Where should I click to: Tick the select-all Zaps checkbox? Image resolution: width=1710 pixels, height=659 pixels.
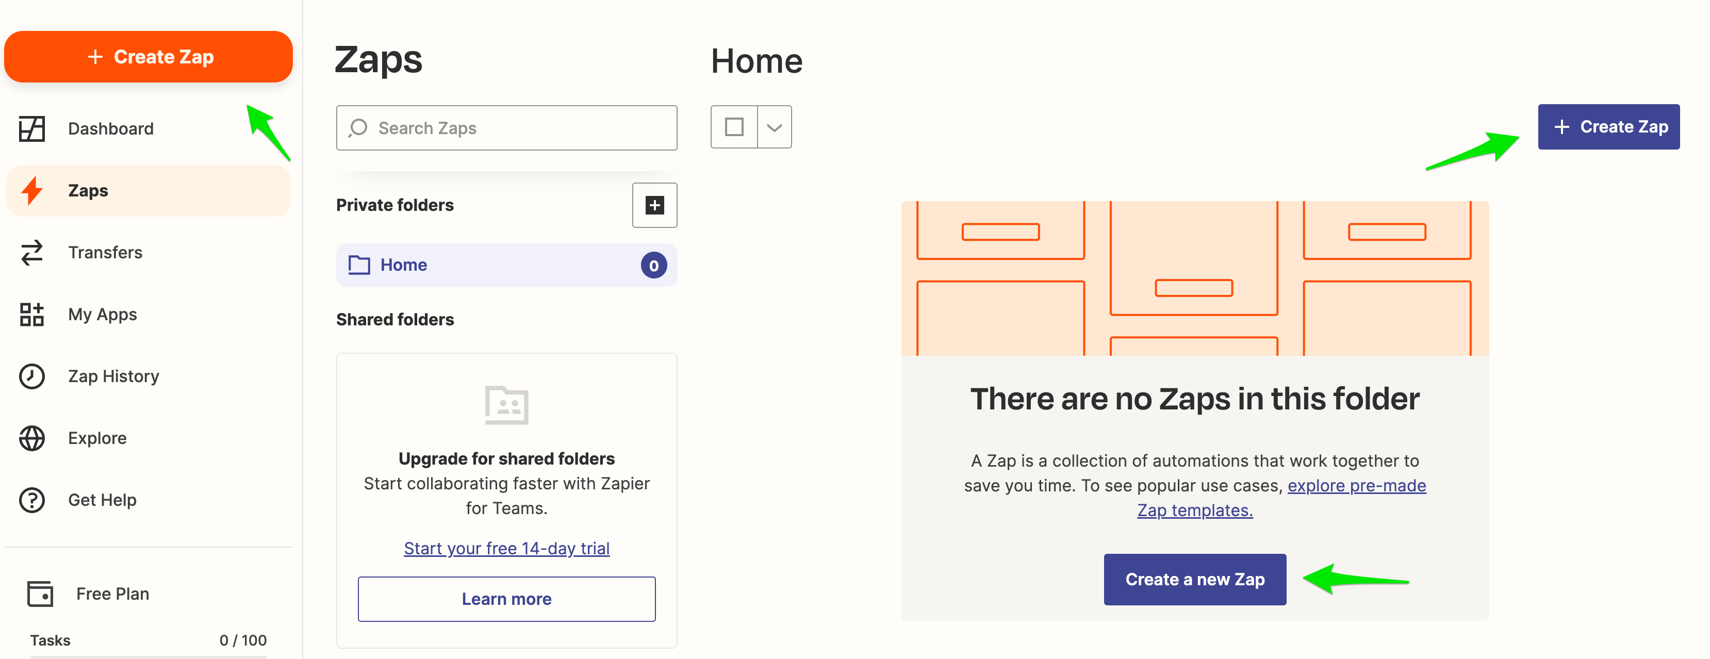(x=733, y=127)
